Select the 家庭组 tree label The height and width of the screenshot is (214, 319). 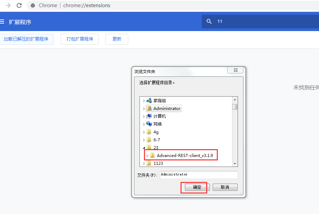click(x=160, y=101)
